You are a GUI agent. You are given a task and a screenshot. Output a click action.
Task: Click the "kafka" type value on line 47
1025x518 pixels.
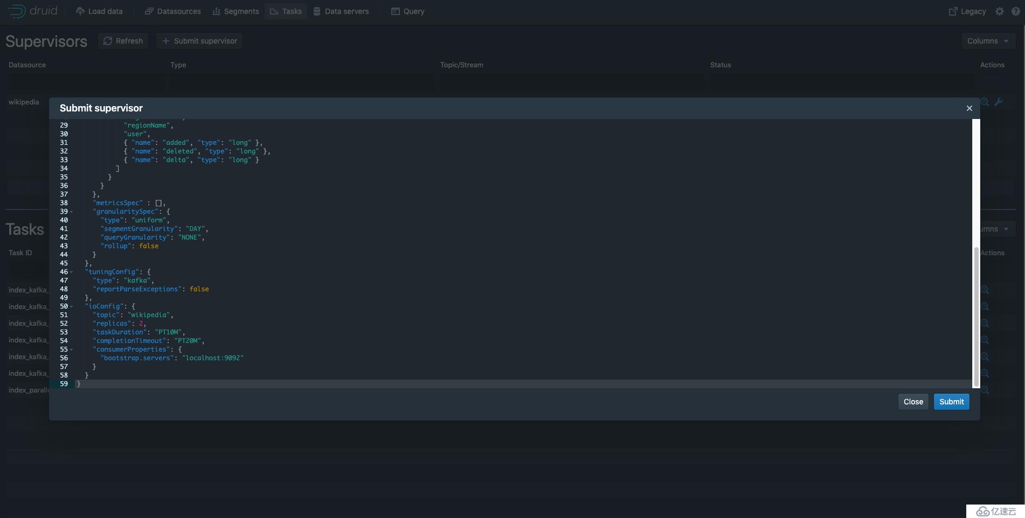137,281
